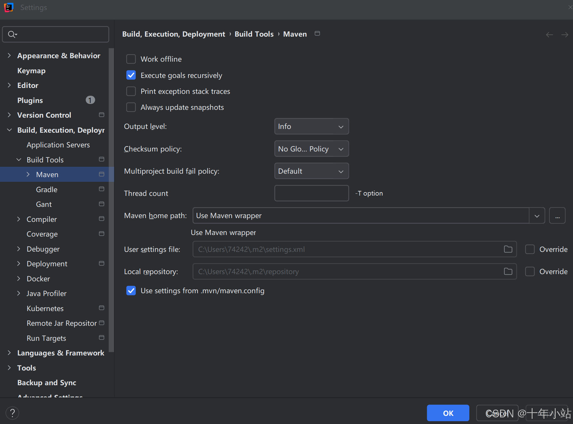Go back using the left arrow
Image resolution: width=573 pixels, height=424 pixels.
click(x=549, y=35)
